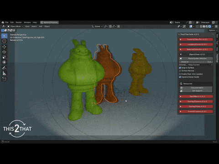Viewport: 219px width, 164px height.
Task: Click the Scene name field
Action: [x=180, y=22]
